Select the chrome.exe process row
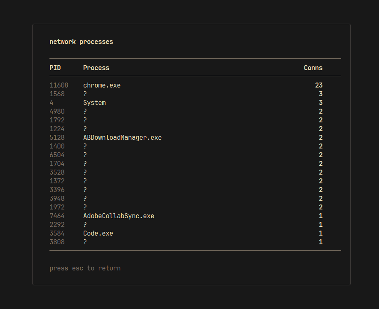The image size is (379, 309). [195, 85]
